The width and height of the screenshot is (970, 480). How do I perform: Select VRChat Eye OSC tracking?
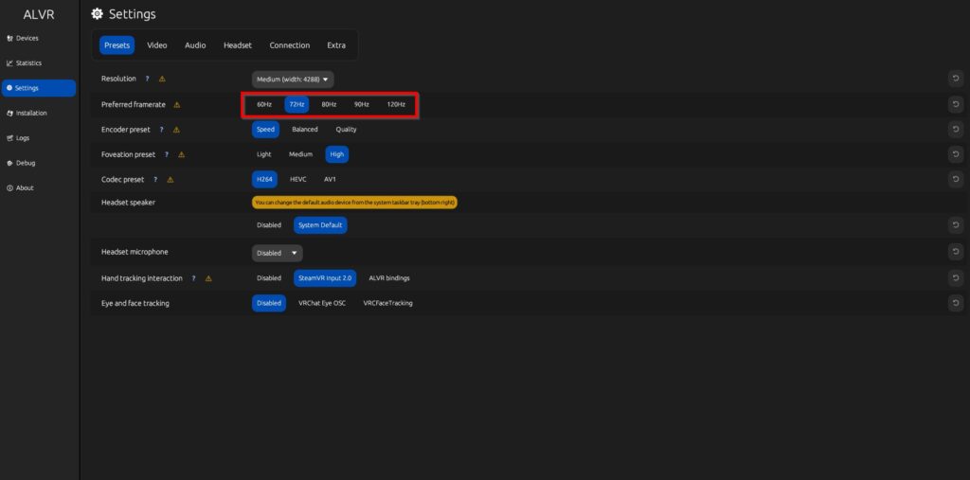(x=322, y=303)
